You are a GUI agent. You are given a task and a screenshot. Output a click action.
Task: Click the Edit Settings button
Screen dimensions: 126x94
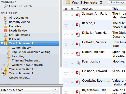click(117, 3)
